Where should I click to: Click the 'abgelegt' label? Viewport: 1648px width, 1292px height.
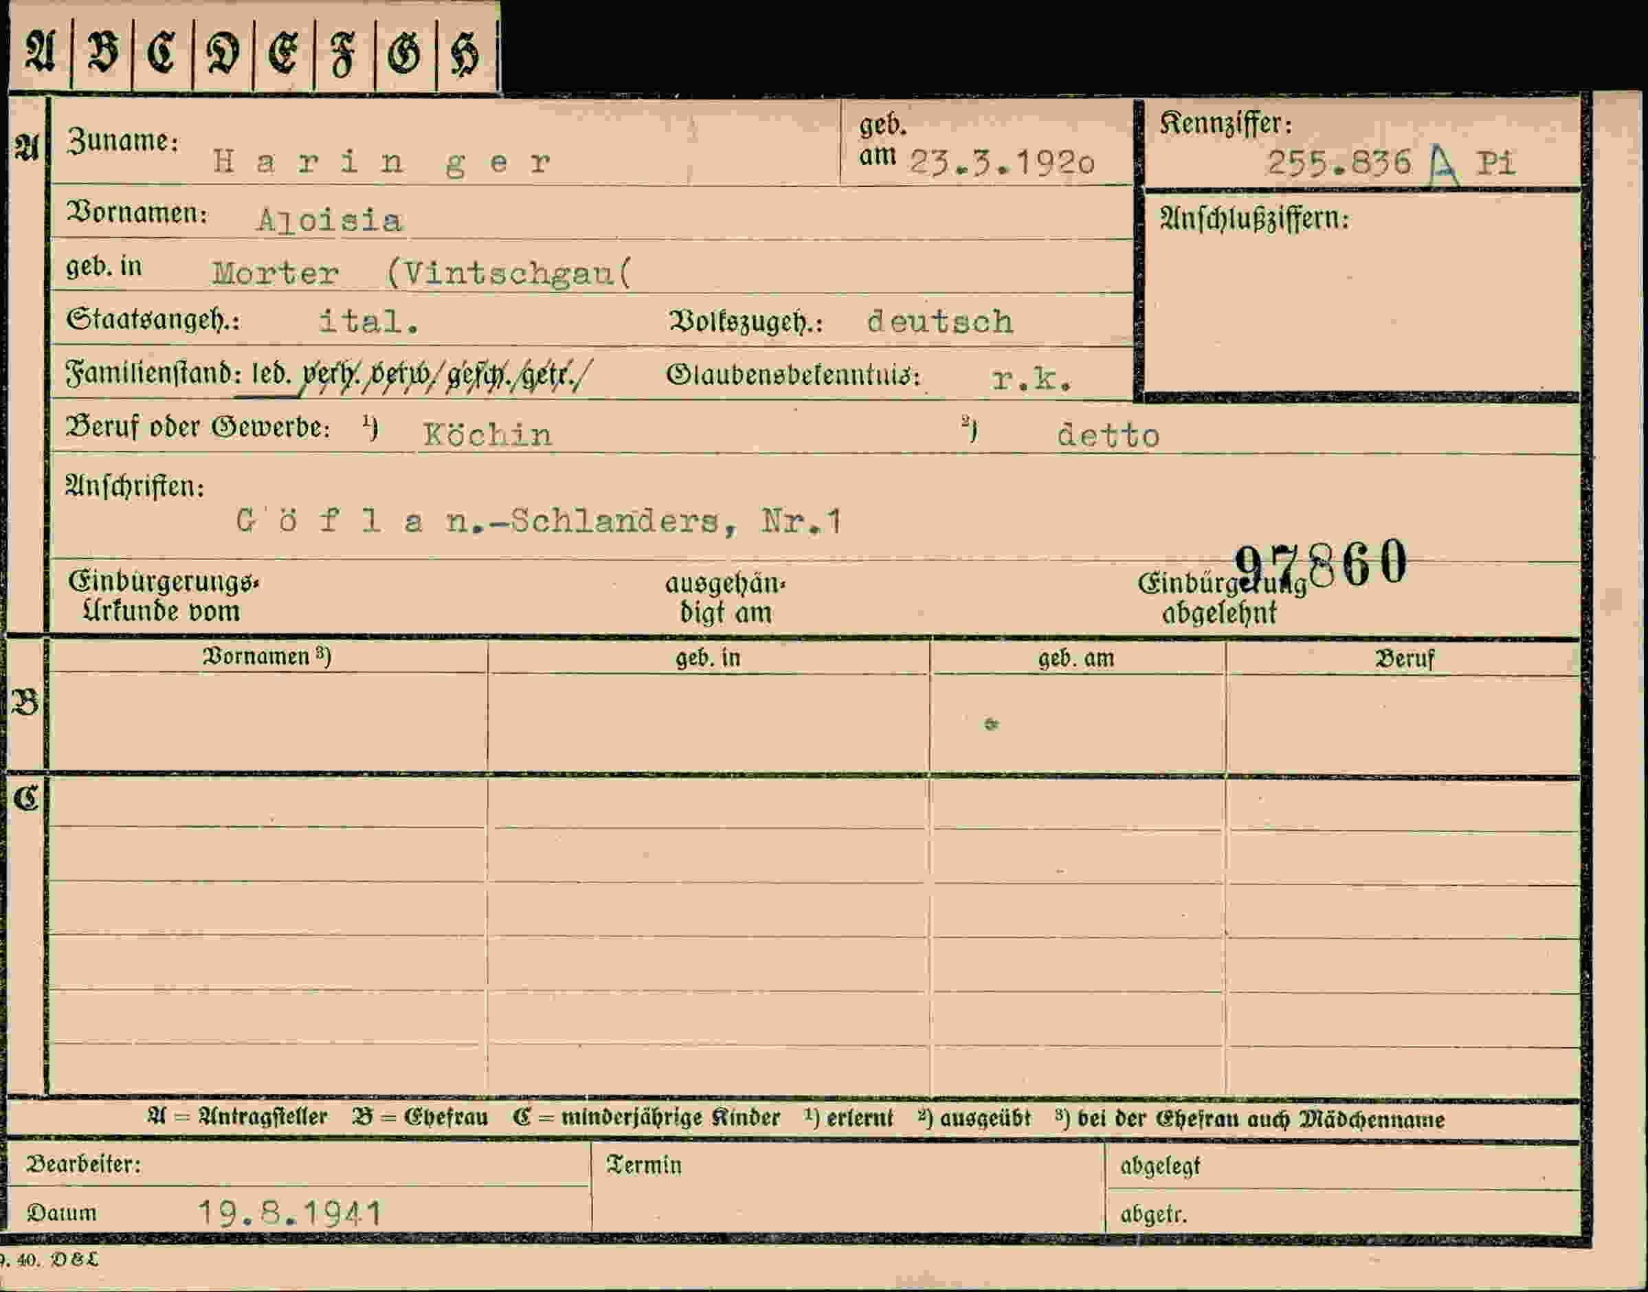pos(1160,1167)
